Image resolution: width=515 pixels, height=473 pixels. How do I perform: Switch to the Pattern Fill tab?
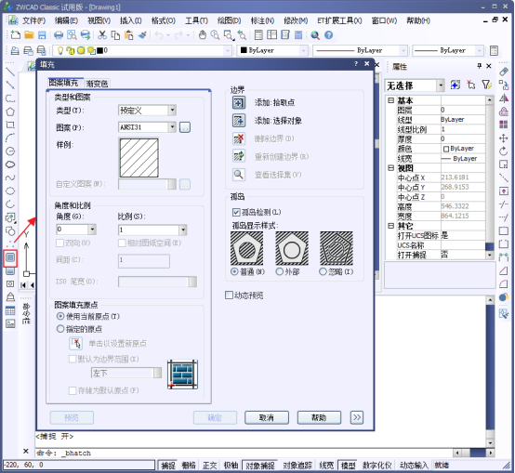64,83
